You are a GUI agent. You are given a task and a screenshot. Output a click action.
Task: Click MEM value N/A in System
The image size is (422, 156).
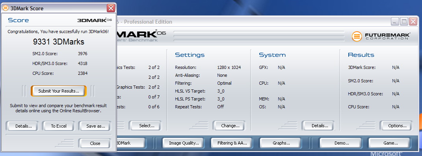click(281, 99)
